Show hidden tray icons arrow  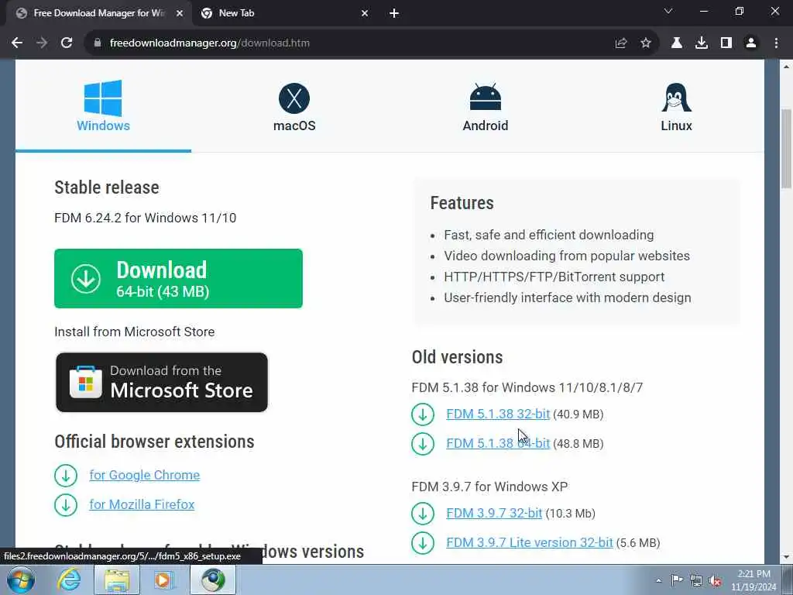pos(658,580)
